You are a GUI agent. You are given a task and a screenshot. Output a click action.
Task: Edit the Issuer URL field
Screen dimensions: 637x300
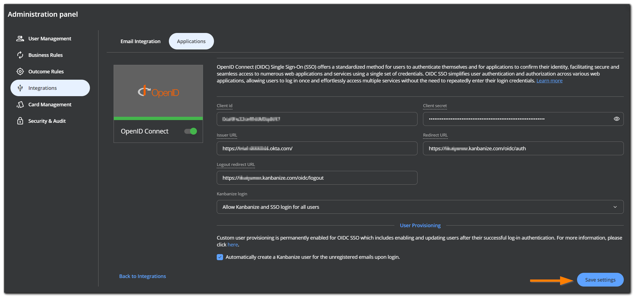pos(317,148)
